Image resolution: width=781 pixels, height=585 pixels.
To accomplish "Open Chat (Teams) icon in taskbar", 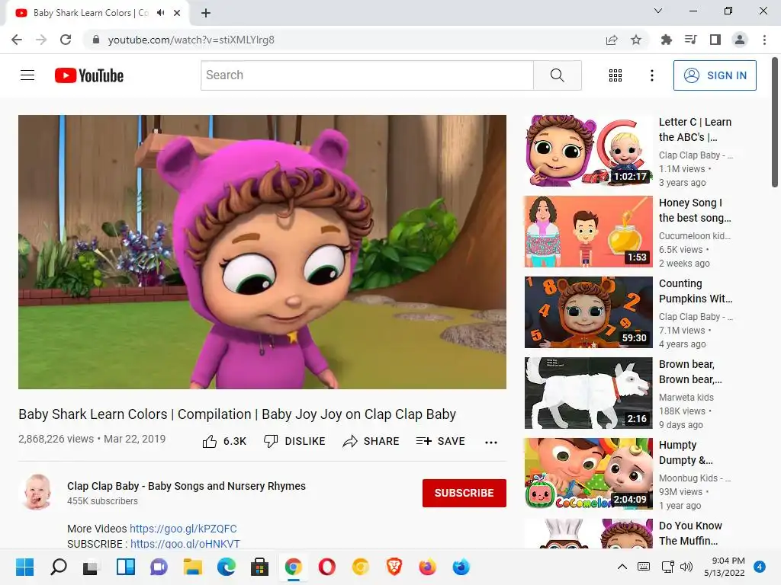I will coord(159,567).
